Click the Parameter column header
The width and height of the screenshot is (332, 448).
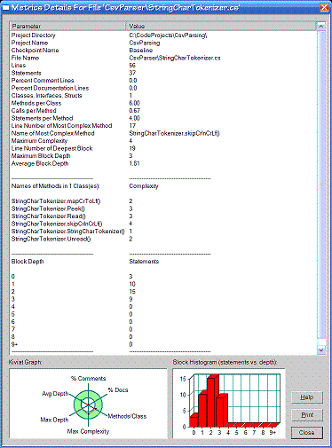coord(67,27)
